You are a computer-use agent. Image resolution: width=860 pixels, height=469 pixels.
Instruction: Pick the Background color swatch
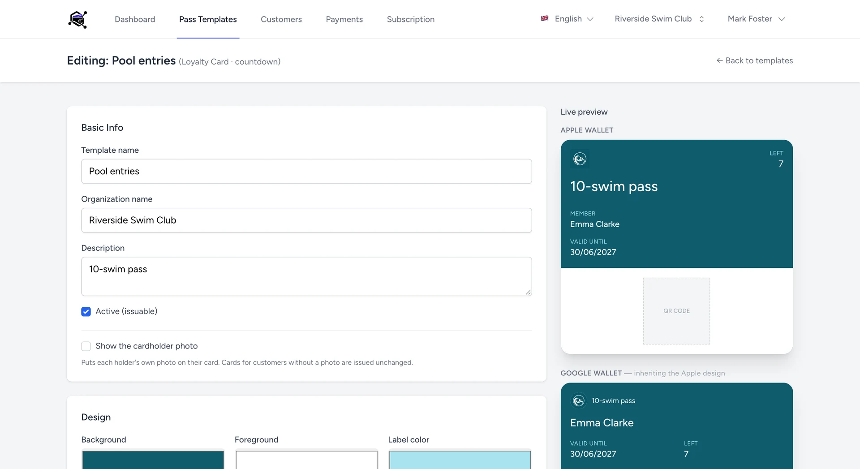153,460
